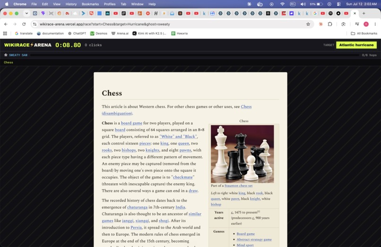Open the All Bookmarks folder
This screenshot has height=247, width=381.
[364, 33]
